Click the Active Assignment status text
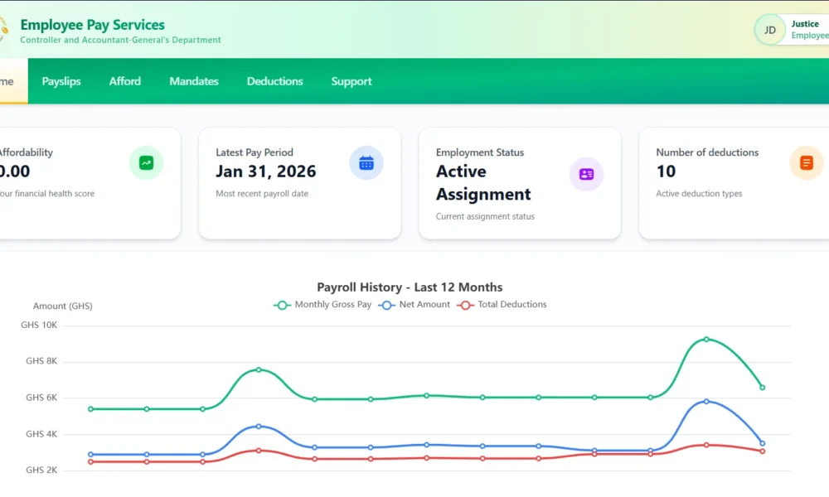The width and height of the screenshot is (829, 497). click(x=483, y=183)
